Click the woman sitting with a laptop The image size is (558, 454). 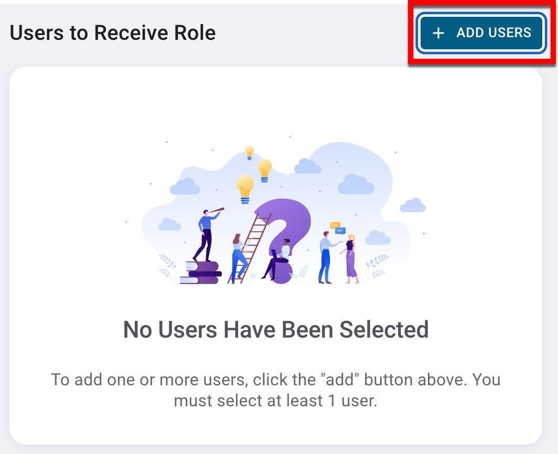pos(278,257)
